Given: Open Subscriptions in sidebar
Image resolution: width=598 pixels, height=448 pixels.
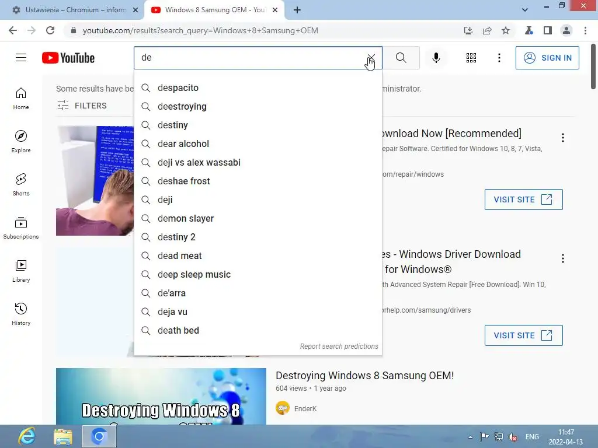Looking at the screenshot, I should 21,228.
